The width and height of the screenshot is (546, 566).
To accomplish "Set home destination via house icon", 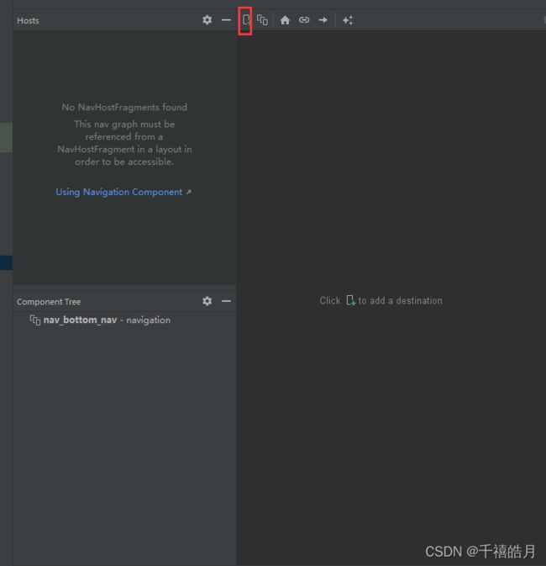I will tap(285, 20).
